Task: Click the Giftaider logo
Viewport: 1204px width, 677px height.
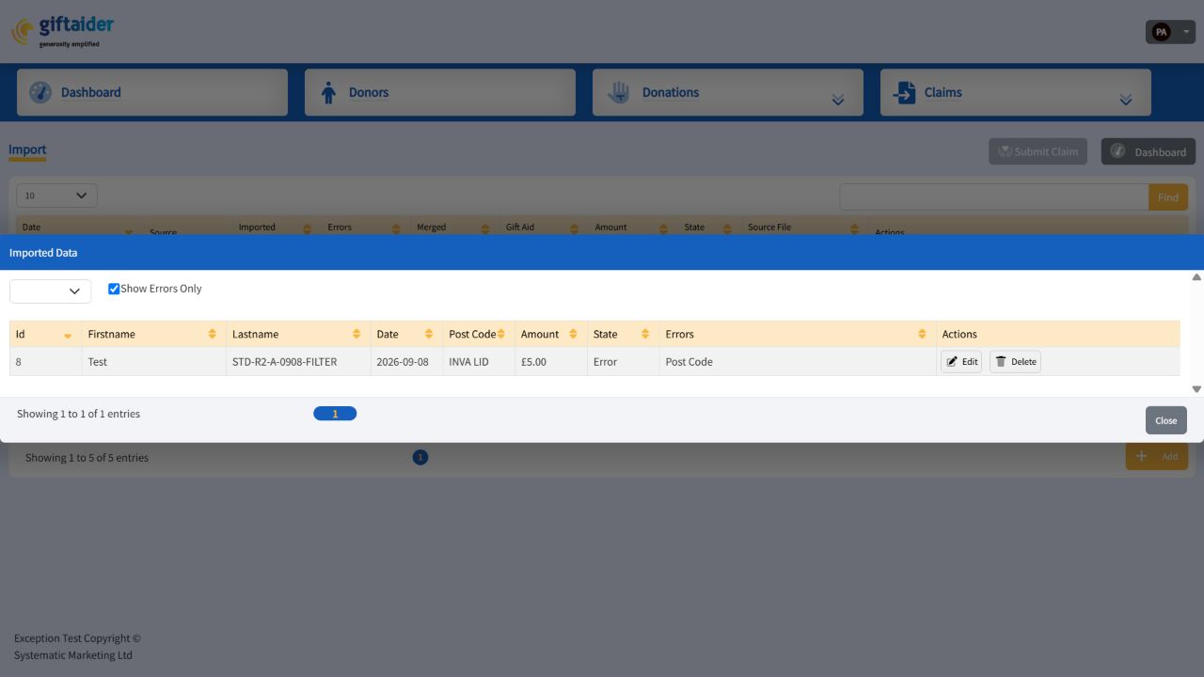Action: [62, 31]
